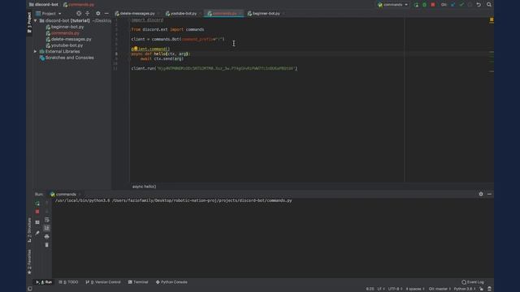Toggle soft-wrap in Run console
Screen dimensions: 520x292
click(47, 220)
